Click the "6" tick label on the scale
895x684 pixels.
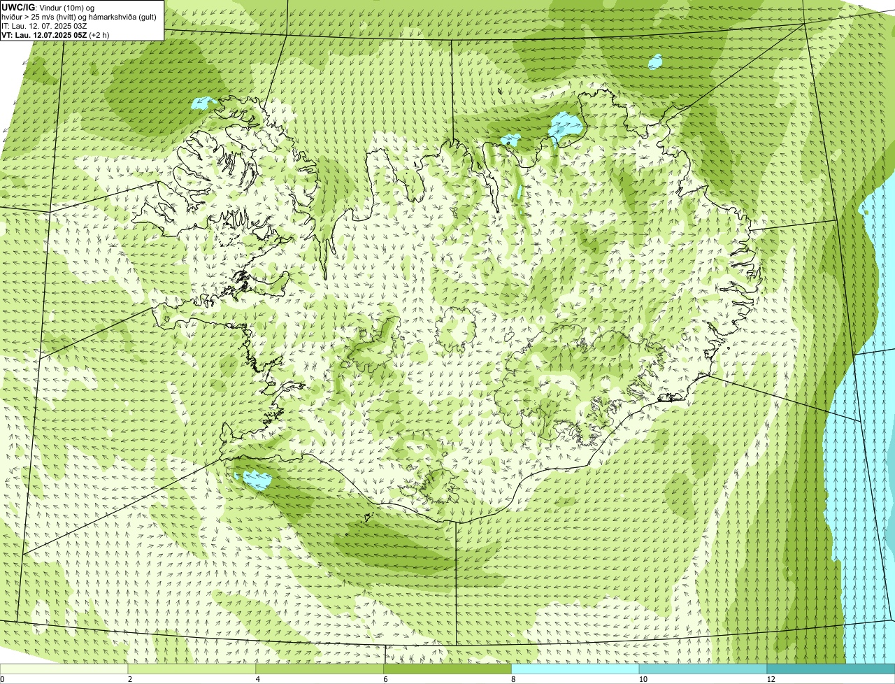(385, 679)
